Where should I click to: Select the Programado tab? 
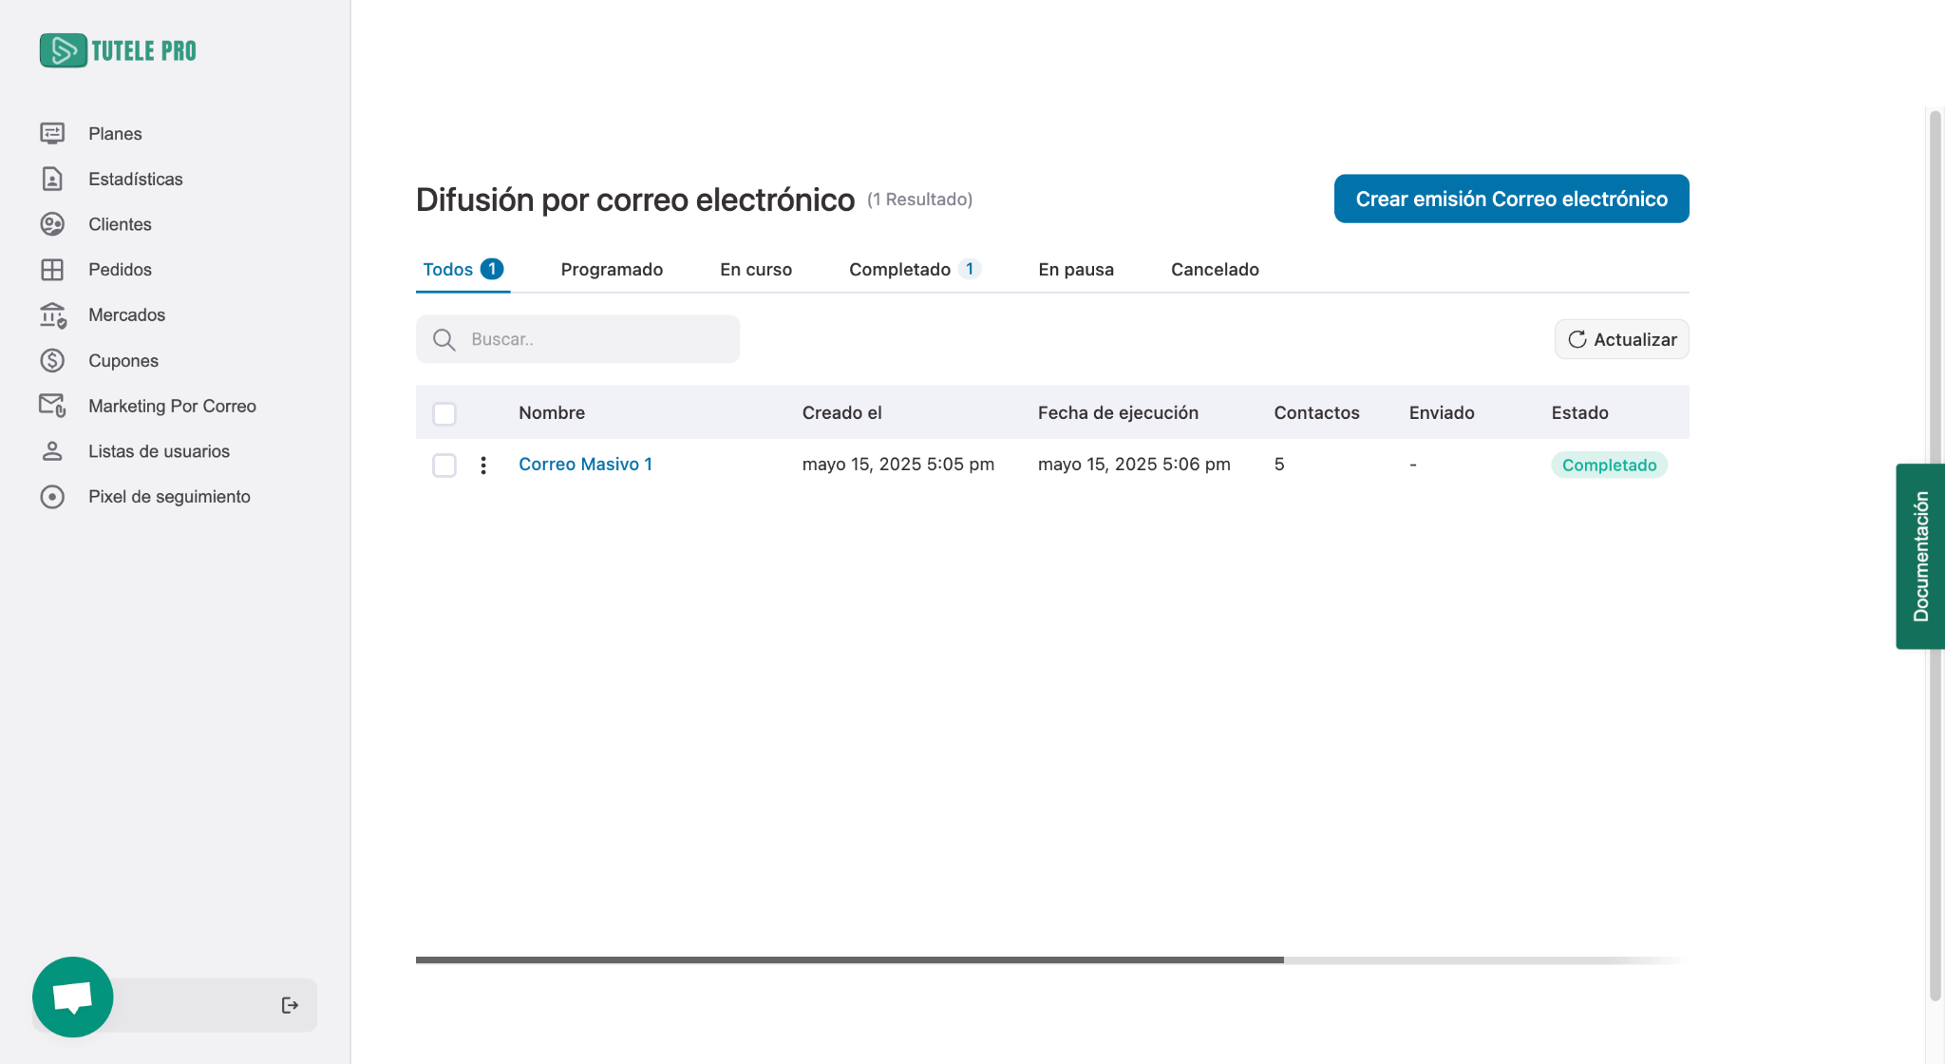[612, 270]
